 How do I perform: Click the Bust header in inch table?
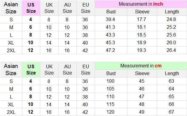pyautogui.click(x=111, y=12)
